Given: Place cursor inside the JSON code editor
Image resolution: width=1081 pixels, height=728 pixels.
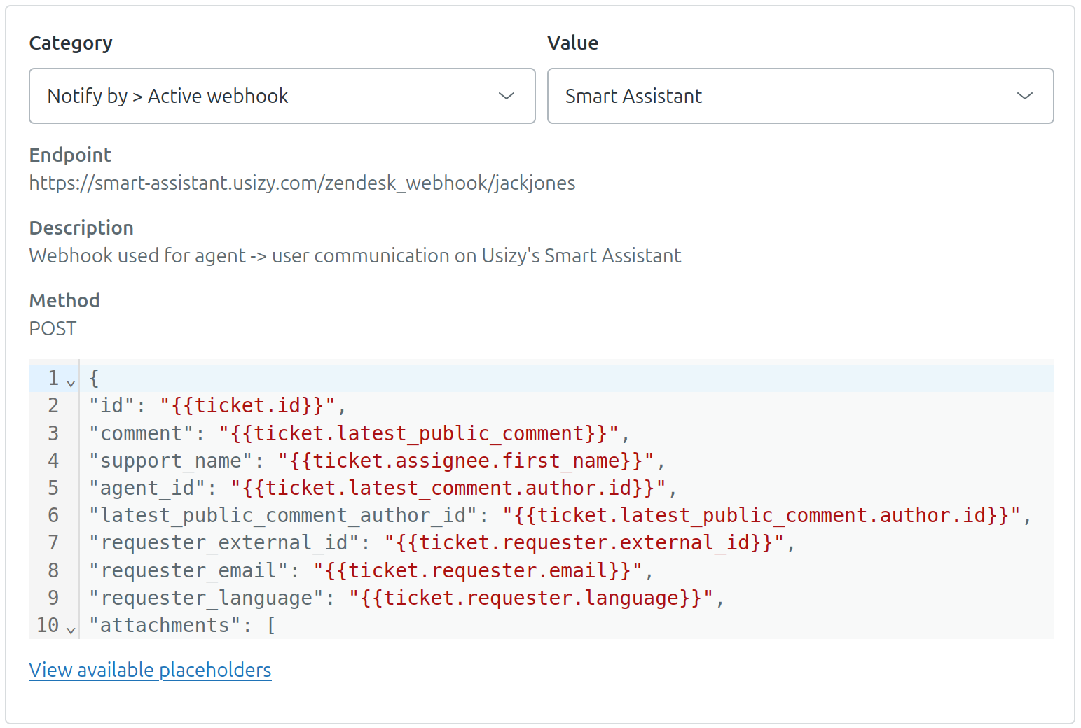Looking at the screenshot, I should (490, 490).
